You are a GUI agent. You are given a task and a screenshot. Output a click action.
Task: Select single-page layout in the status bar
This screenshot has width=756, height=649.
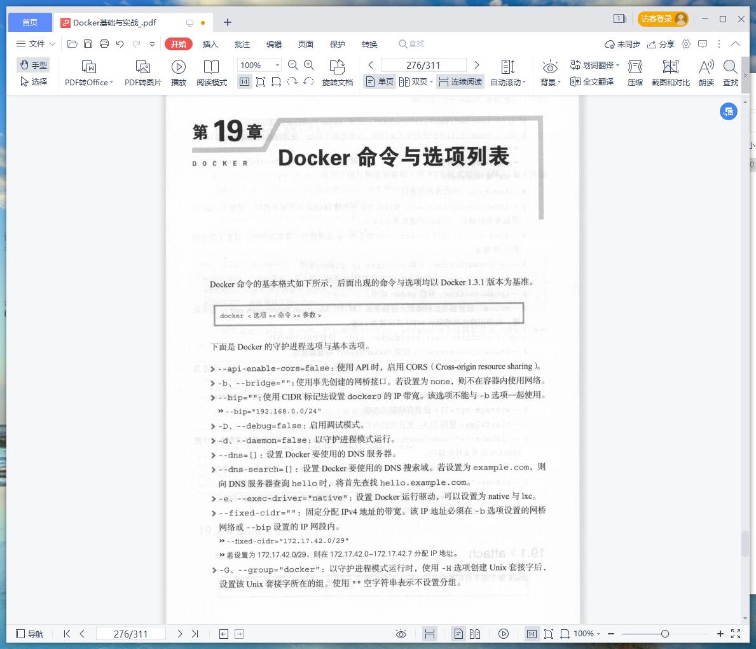(458, 634)
